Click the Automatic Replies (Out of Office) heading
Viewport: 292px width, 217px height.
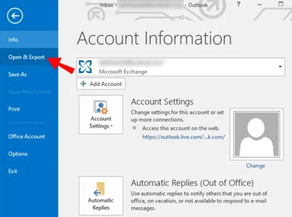click(192, 183)
